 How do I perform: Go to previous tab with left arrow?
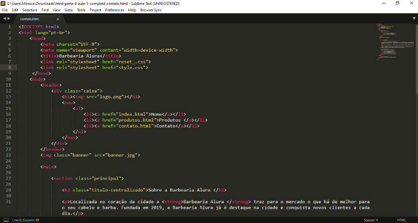click(4, 18)
